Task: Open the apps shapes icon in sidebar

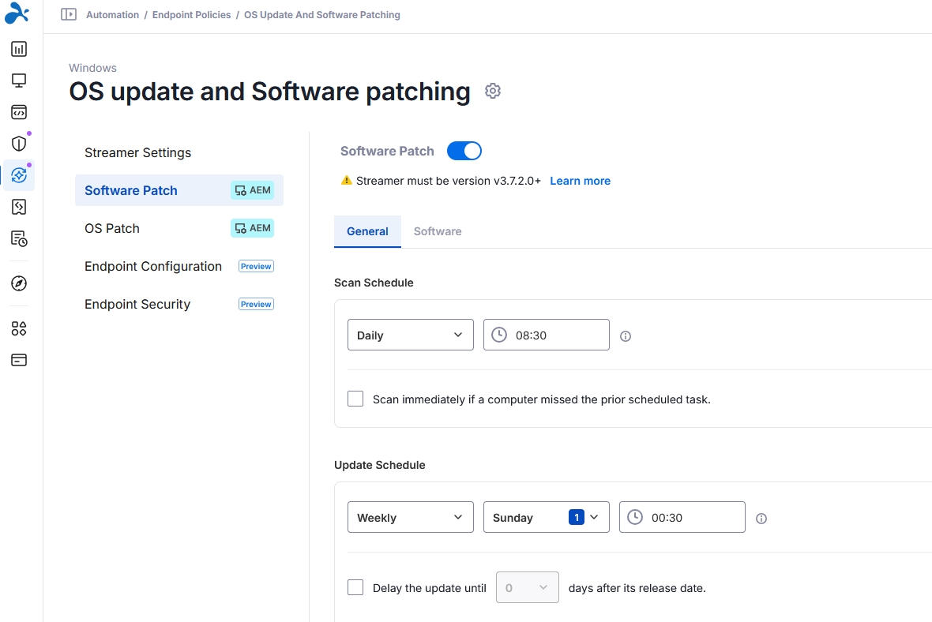Action: pyautogui.click(x=19, y=328)
